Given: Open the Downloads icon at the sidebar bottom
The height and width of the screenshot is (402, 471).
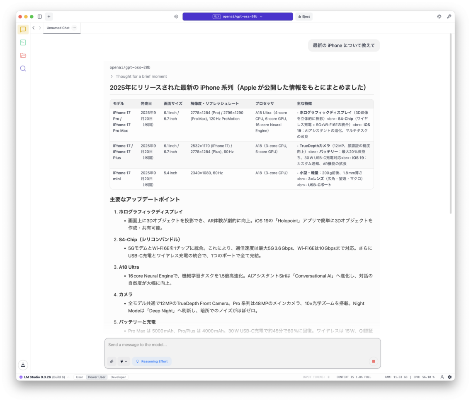Looking at the screenshot, I should [23, 365].
